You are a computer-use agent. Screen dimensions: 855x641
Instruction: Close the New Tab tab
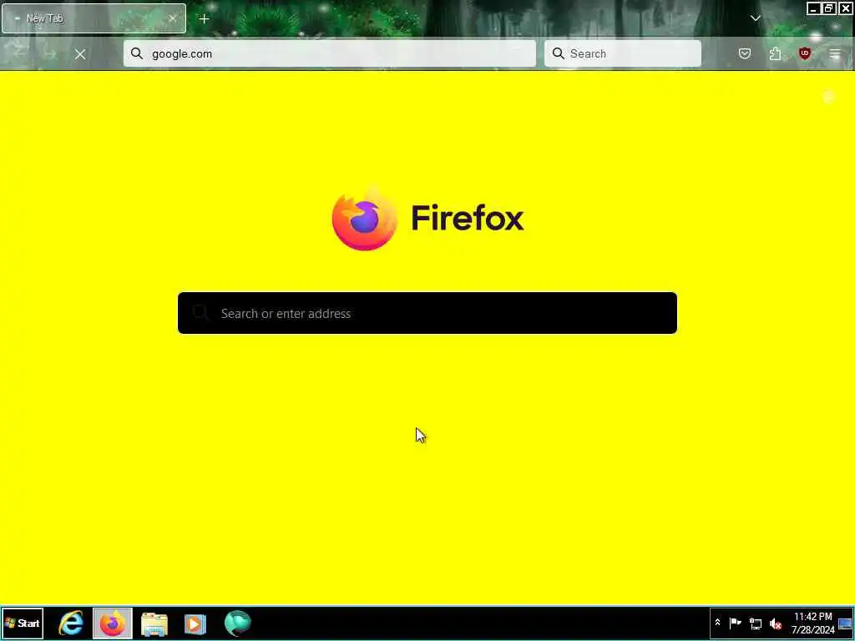(x=172, y=18)
